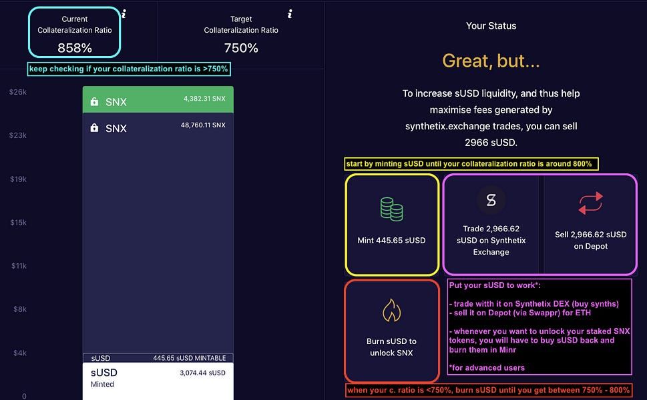
Task: Select the 445.65 sUSD mintable strip
Action: point(158,358)
